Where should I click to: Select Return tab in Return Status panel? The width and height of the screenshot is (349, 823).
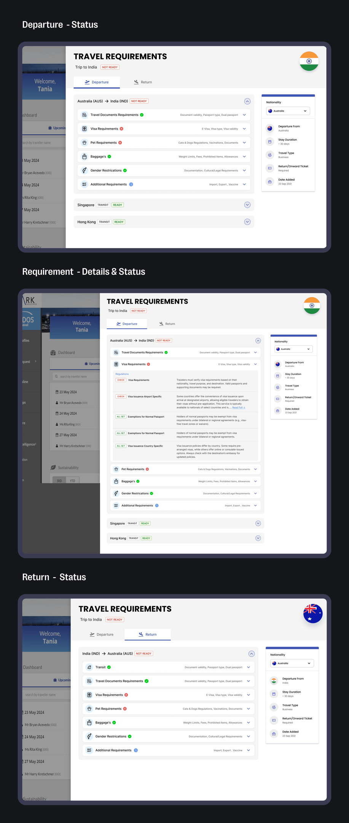tap(148, 634)
